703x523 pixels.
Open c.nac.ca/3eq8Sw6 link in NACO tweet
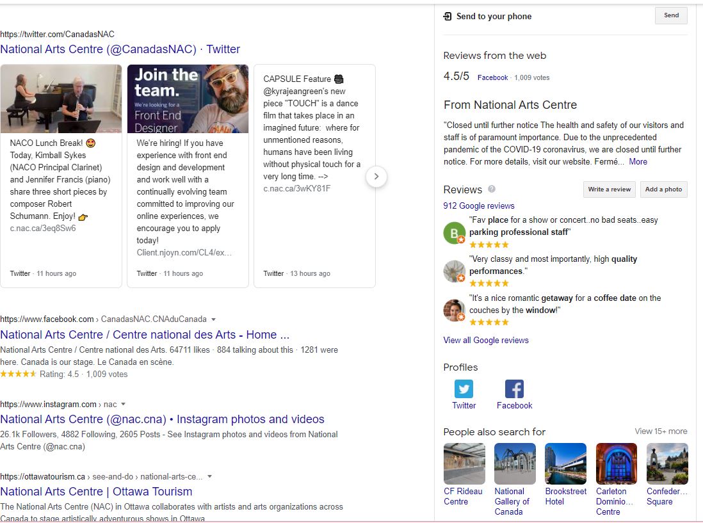coord(43,228)
